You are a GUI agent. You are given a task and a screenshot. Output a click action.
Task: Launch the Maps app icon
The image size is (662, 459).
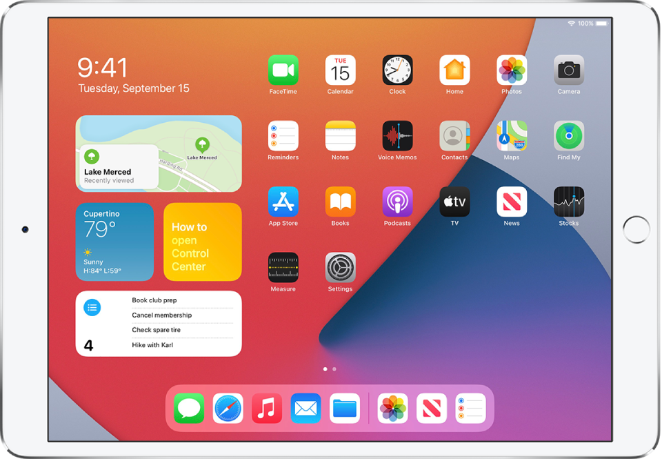click(512, 136)
